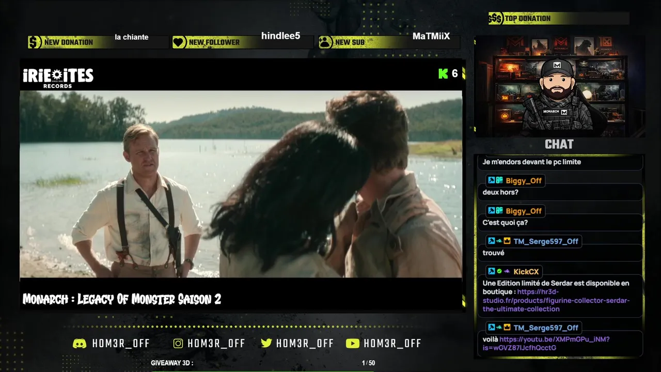Click green verified badge next to KickCX
This screenshot has width=661, height=372.
[x=499, y=271]
